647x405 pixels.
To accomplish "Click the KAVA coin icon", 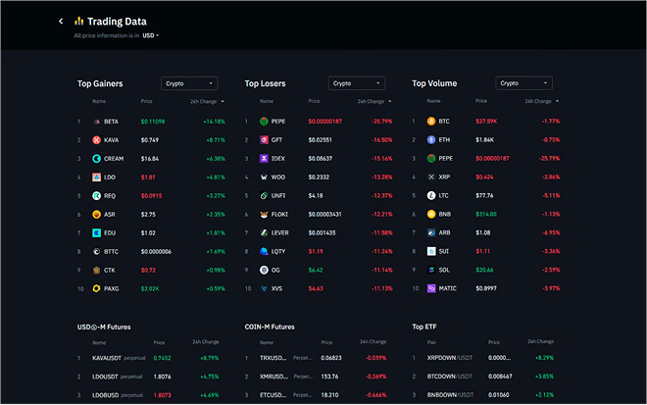I will [x=96, y=140].
